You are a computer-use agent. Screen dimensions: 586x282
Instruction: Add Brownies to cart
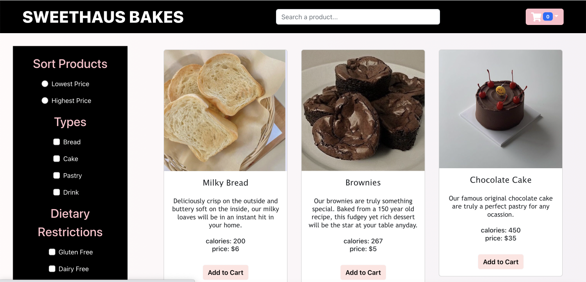pyautogui.click(x=363, y=273)
